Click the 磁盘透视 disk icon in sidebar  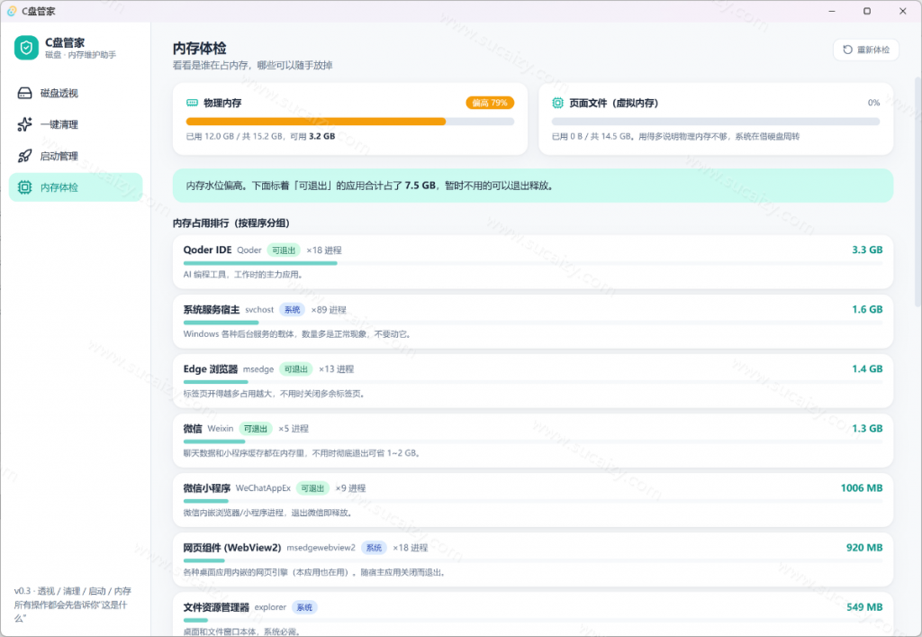click(x=24, y=93)
